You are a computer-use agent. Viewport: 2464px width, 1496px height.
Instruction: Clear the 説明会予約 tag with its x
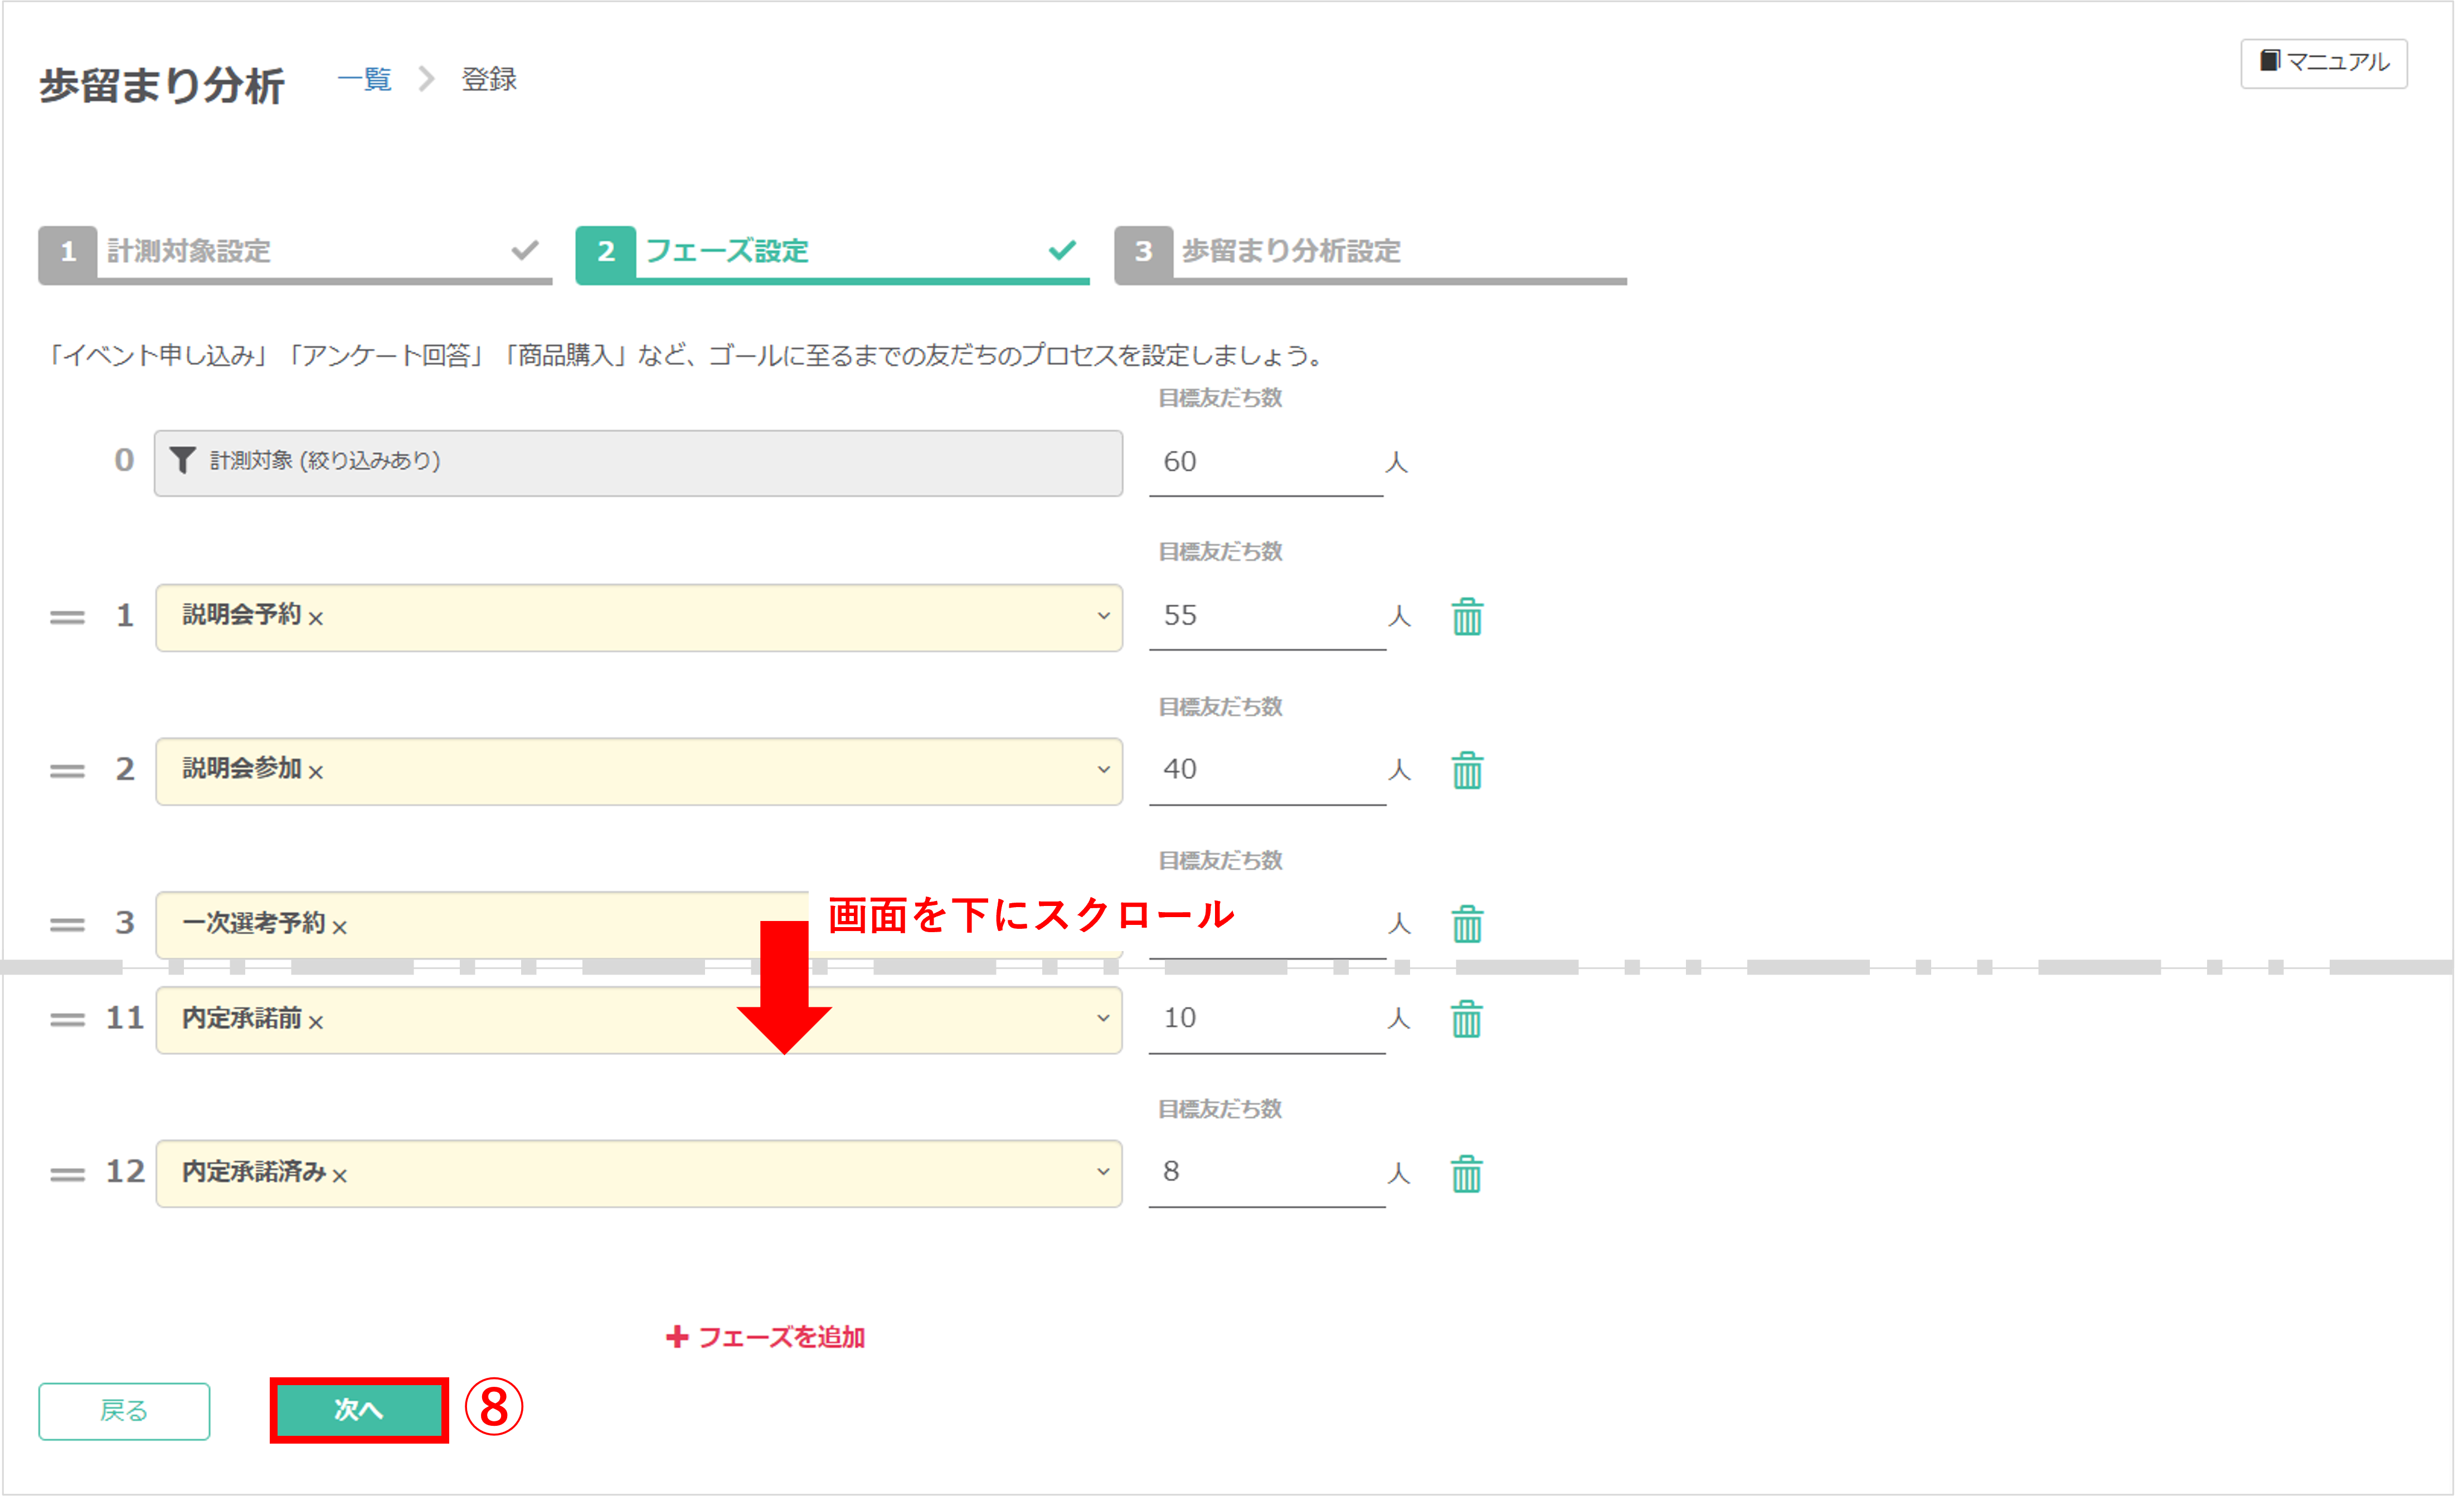(x=316, y=619)
